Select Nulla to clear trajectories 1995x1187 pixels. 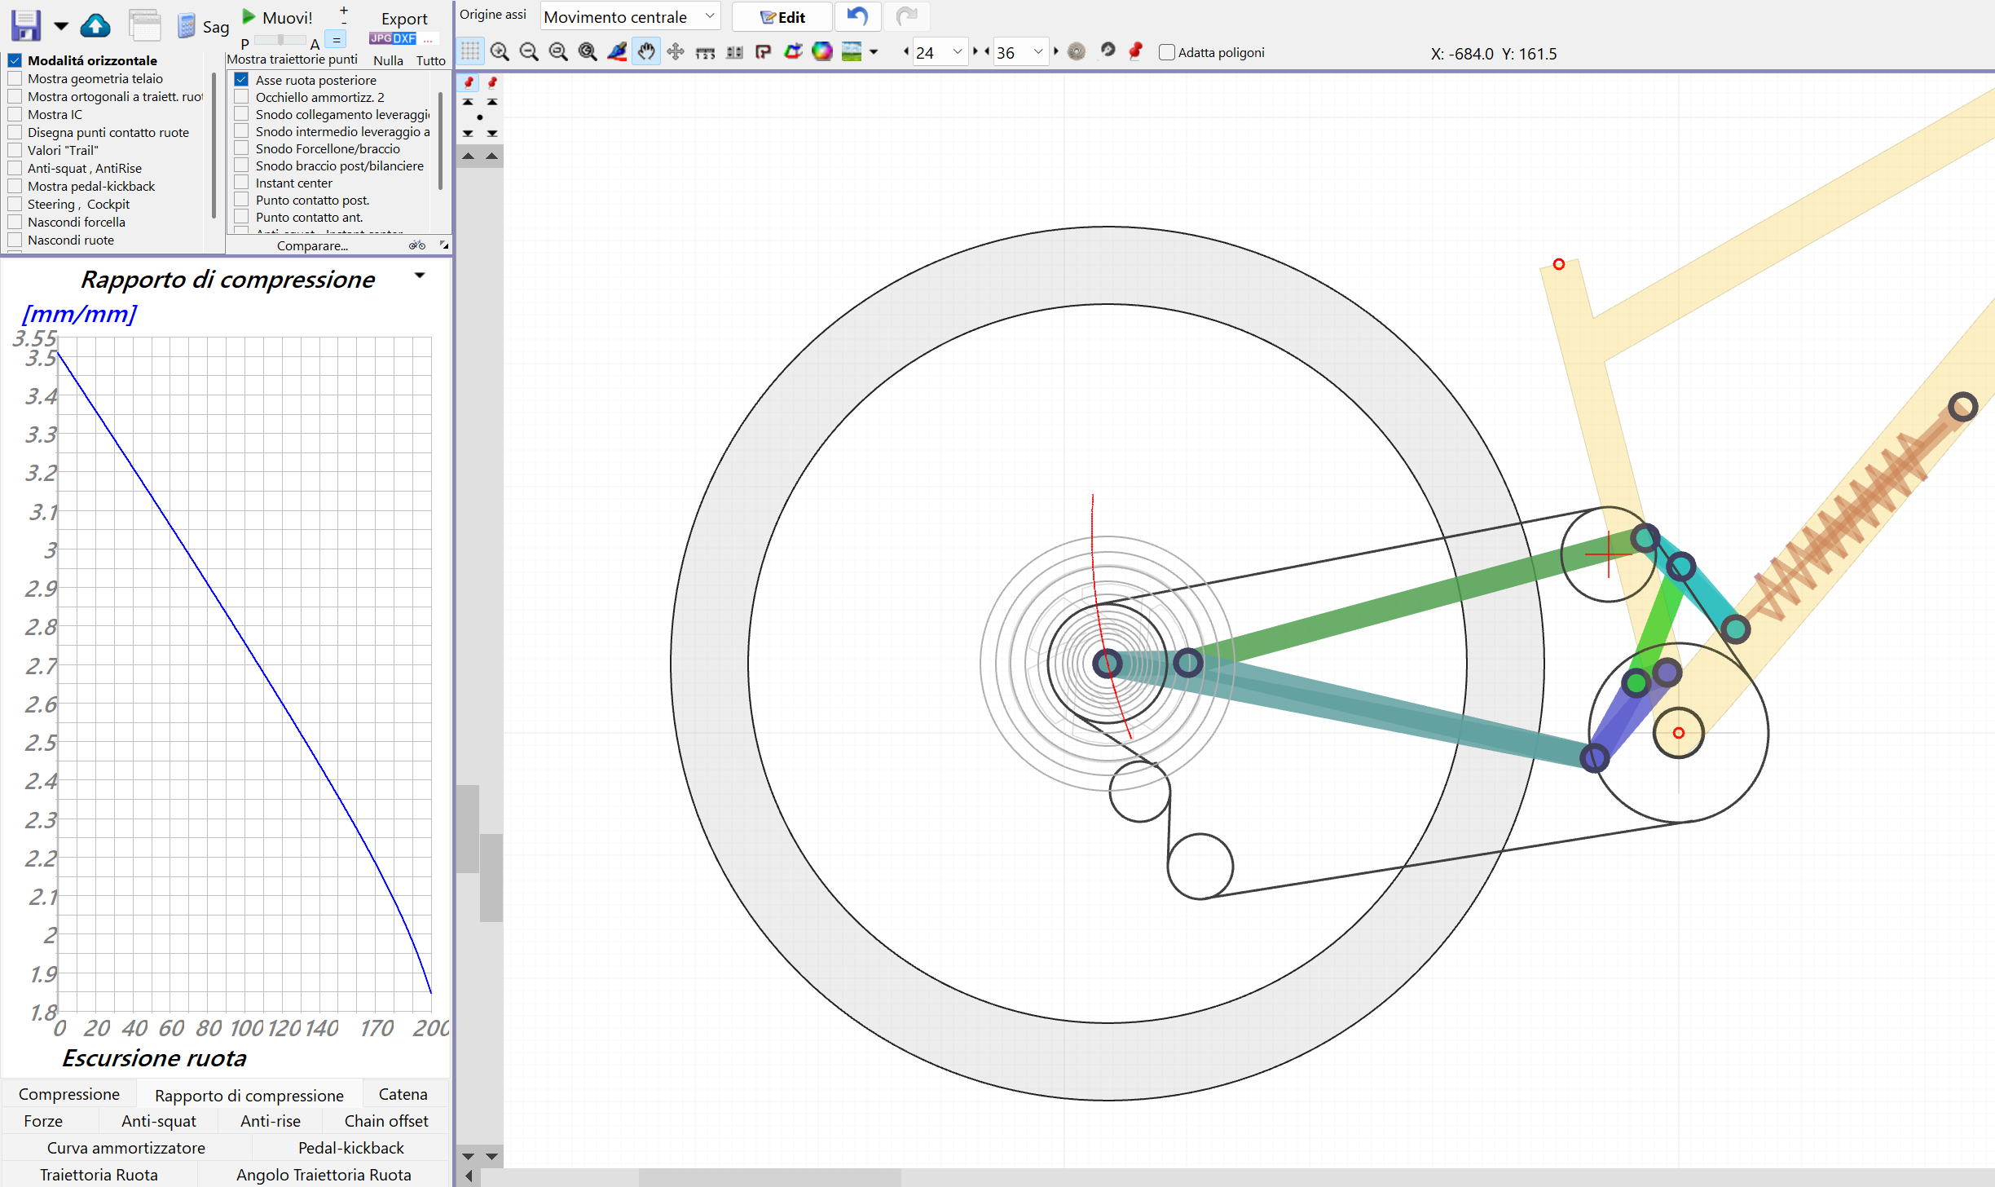pyautogui.click(x=388, y=60)
